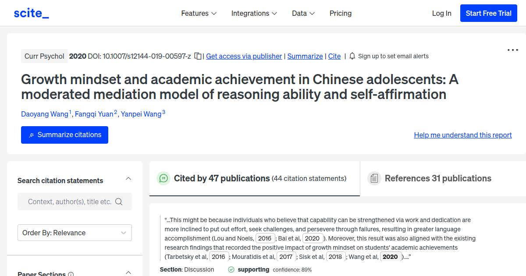Click the scite_ logo
Image resolution: width=526 pixels, height=276 pixels.
click(31, 13)
